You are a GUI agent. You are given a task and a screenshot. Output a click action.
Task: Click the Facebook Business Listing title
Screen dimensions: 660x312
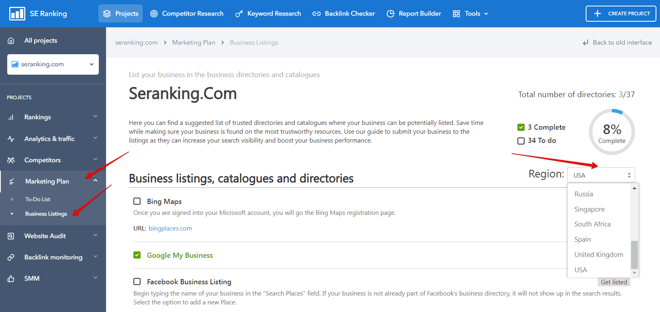[189, 282]
